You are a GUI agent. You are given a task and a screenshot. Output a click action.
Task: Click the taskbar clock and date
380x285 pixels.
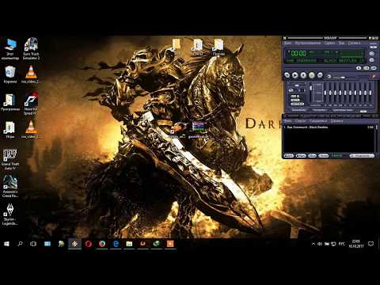point(356,244)
